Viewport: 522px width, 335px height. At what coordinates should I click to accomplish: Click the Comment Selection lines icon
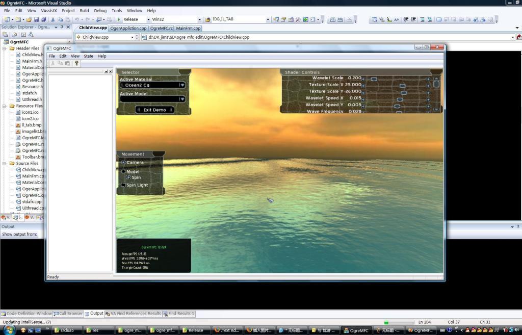click(x=422, y=20)
